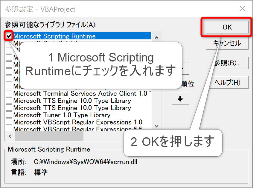The height and width of the screenshot is (188, 253).
Task: Close the 参照設定 dialog with X
Action: point(243,9)
